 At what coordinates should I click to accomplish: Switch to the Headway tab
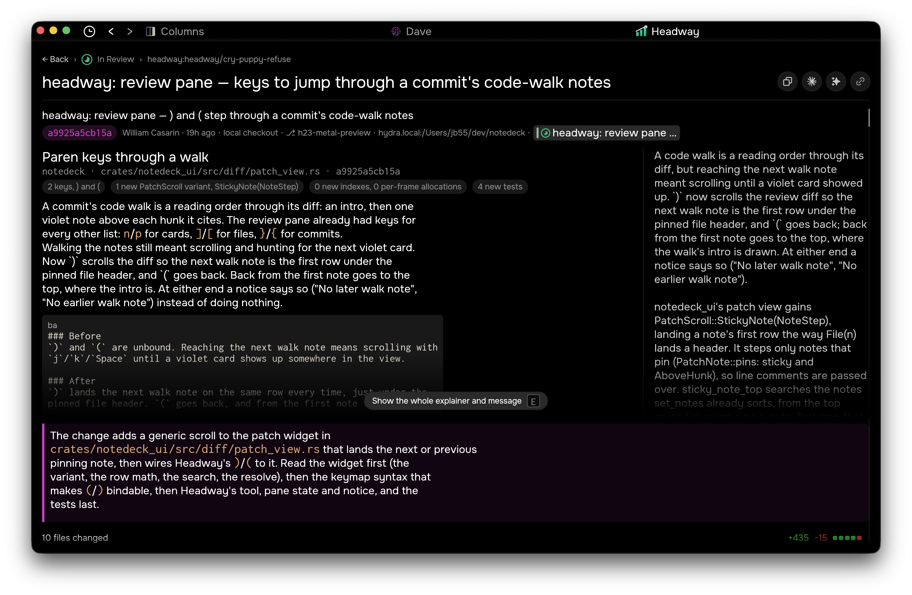pos(667,31)
